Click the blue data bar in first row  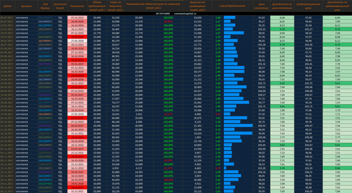click(x=230, y=17)
